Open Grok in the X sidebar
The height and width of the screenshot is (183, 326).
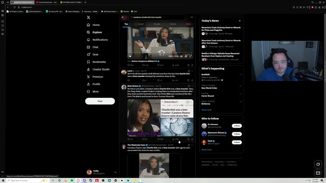(x=93, y=54)
